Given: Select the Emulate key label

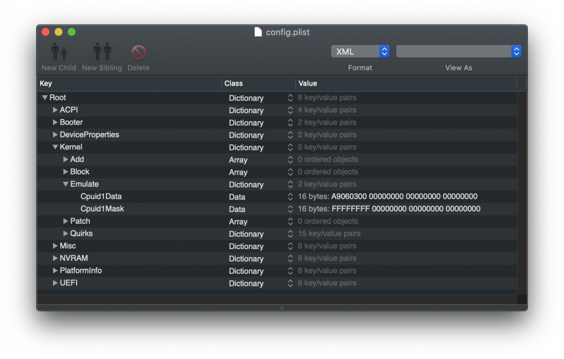Looking at the screenshot, I should point(84,184).
